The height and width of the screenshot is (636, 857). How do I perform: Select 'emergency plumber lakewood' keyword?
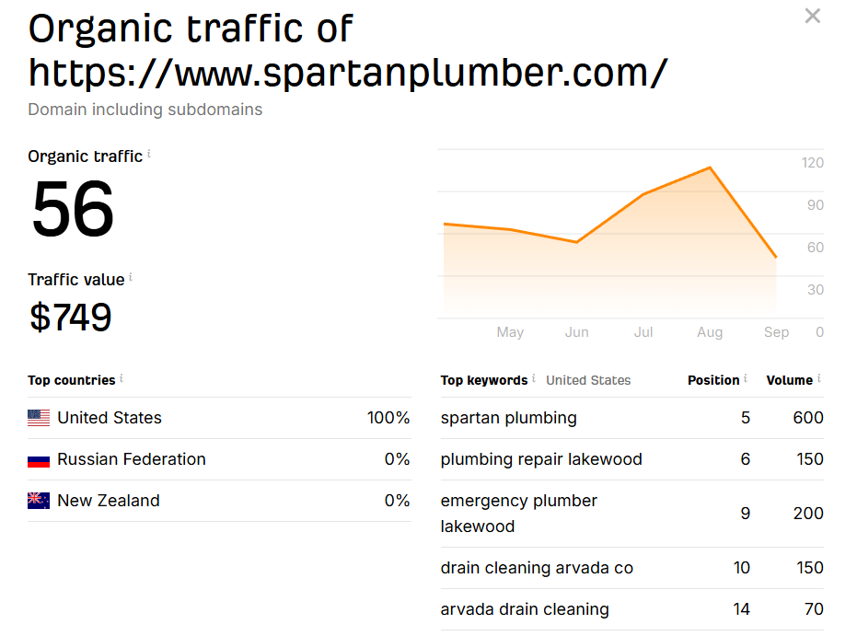(x=519, y=514)
